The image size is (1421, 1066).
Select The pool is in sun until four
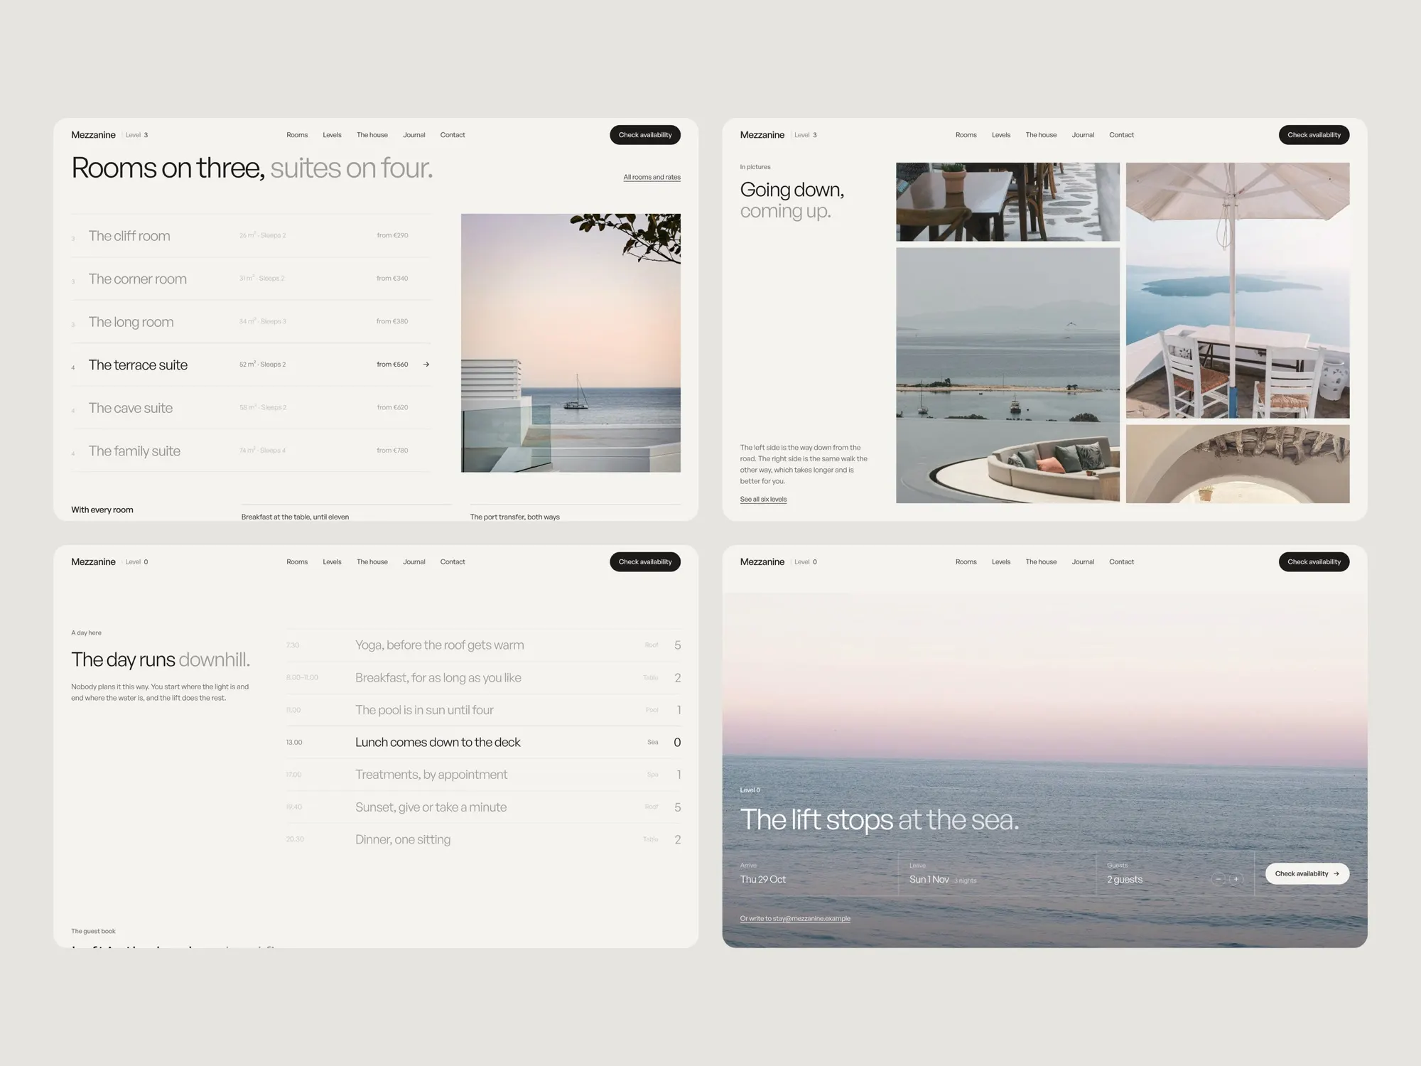click(x=483, y=710)
